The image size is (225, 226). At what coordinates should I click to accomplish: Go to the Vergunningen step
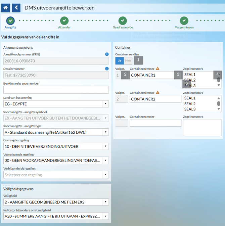point(184,23)
